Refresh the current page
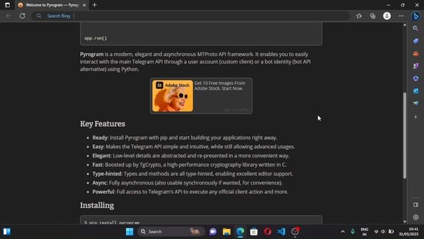 point(23,16)
